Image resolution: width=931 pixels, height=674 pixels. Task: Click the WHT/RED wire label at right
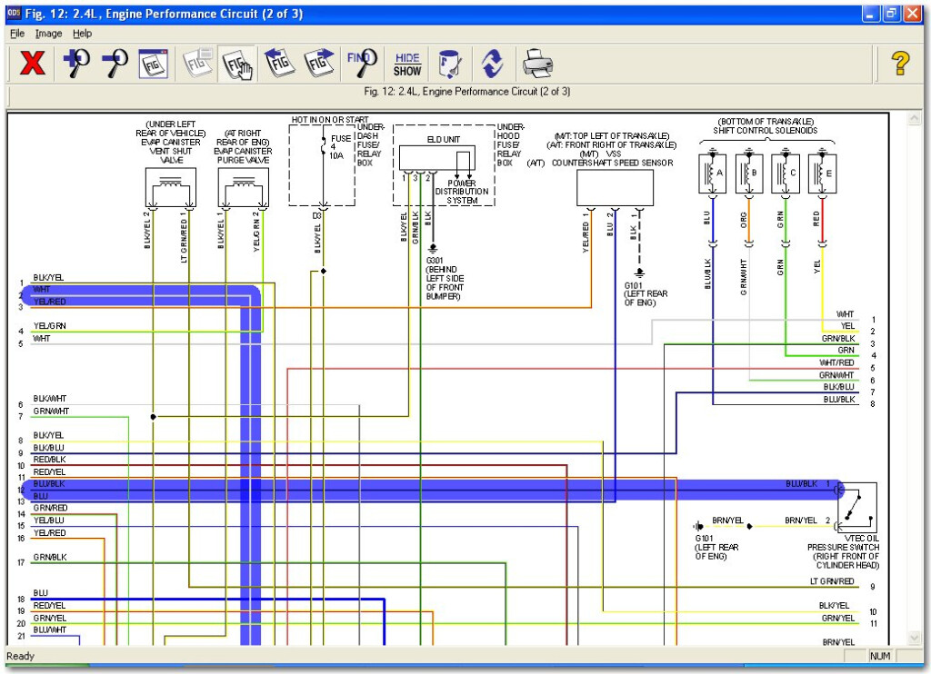point(836,362)
